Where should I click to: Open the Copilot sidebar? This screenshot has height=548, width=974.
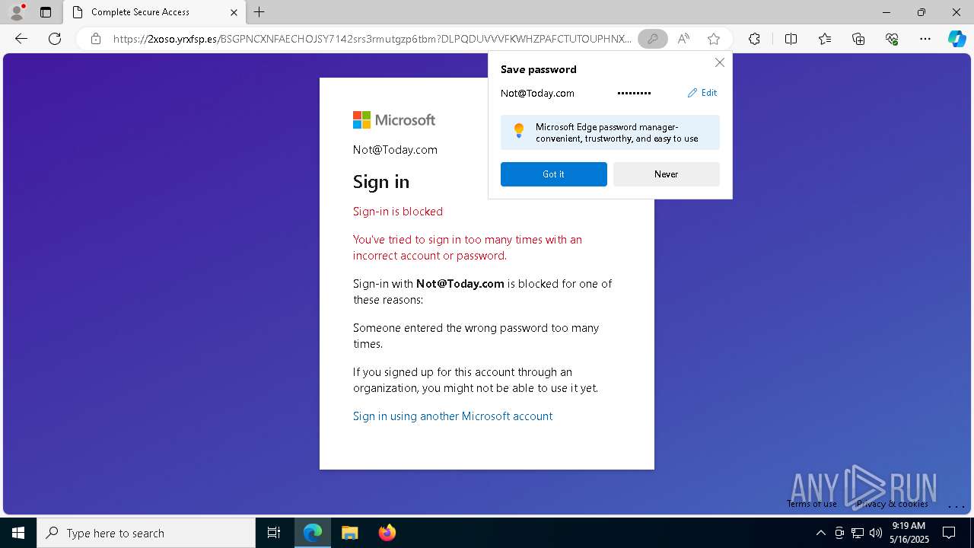[956, 39]
